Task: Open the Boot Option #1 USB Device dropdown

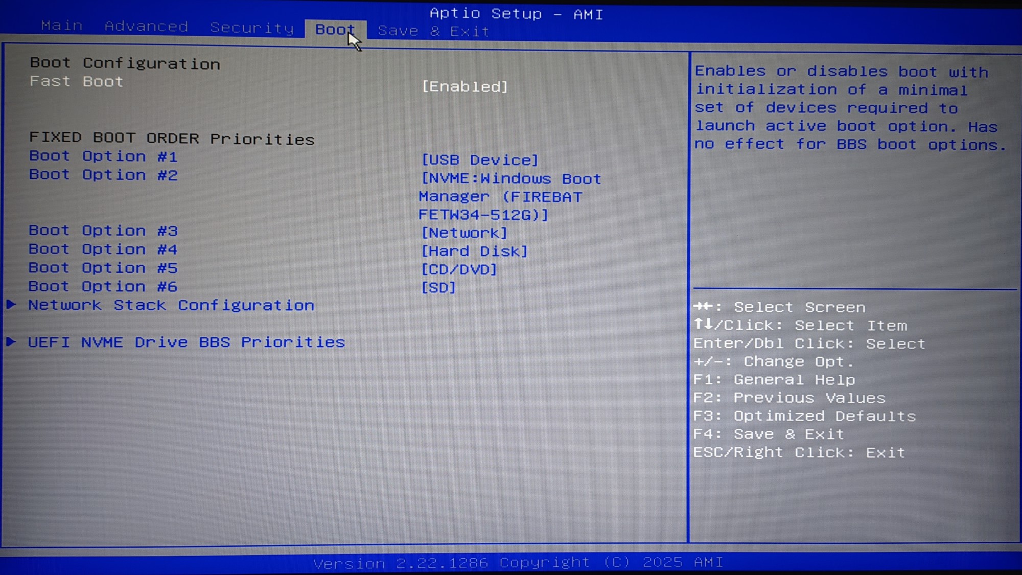Action: coord(479,160)
